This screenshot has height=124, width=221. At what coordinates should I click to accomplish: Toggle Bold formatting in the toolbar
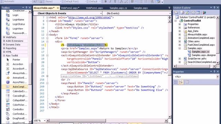click(106, 1)
